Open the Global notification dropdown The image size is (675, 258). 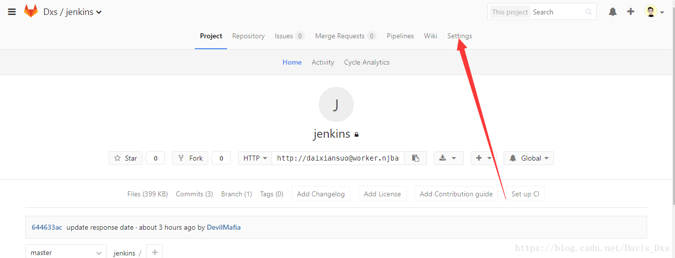pyautogui.click(x=529, y=158)
